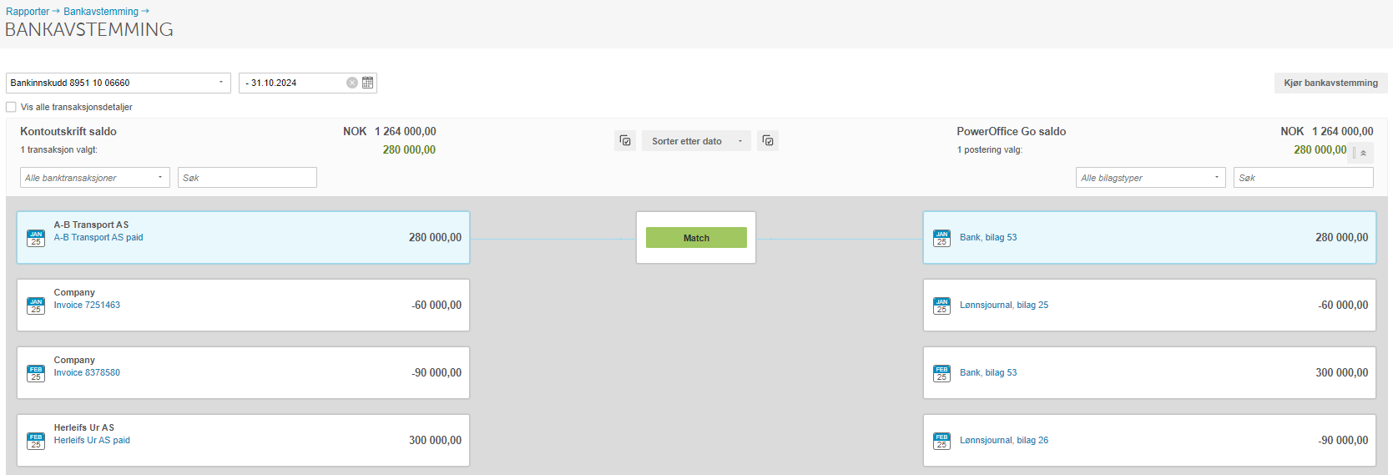Select the Company -60 000,00 transaction card
1393x475 pixels.
(243, 305)
